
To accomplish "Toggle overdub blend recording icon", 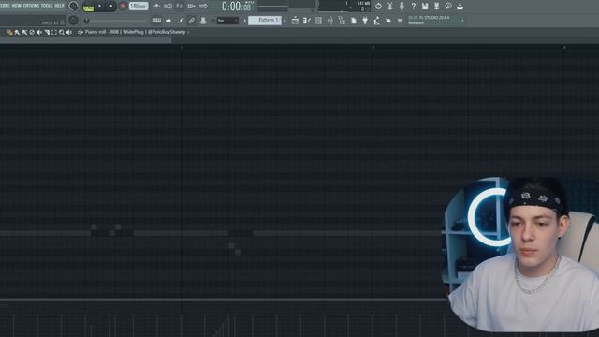I will 191,7.
